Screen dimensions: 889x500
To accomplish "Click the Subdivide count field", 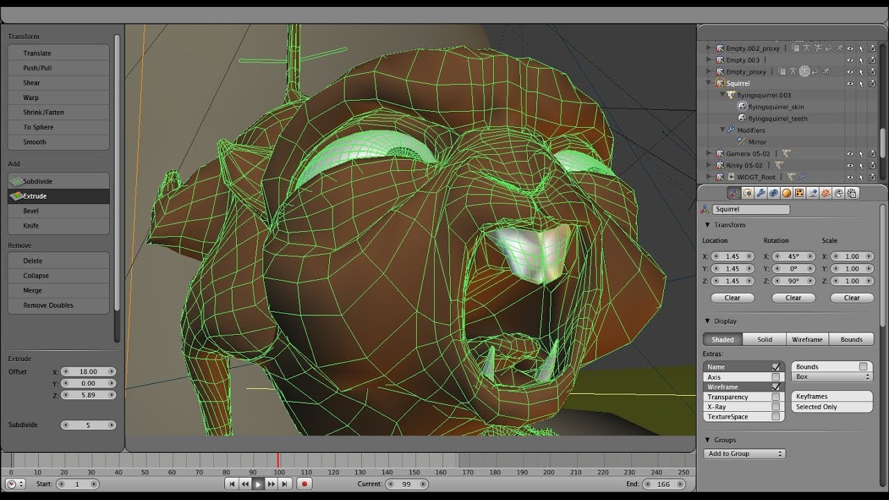I will [x=88, y=425].
